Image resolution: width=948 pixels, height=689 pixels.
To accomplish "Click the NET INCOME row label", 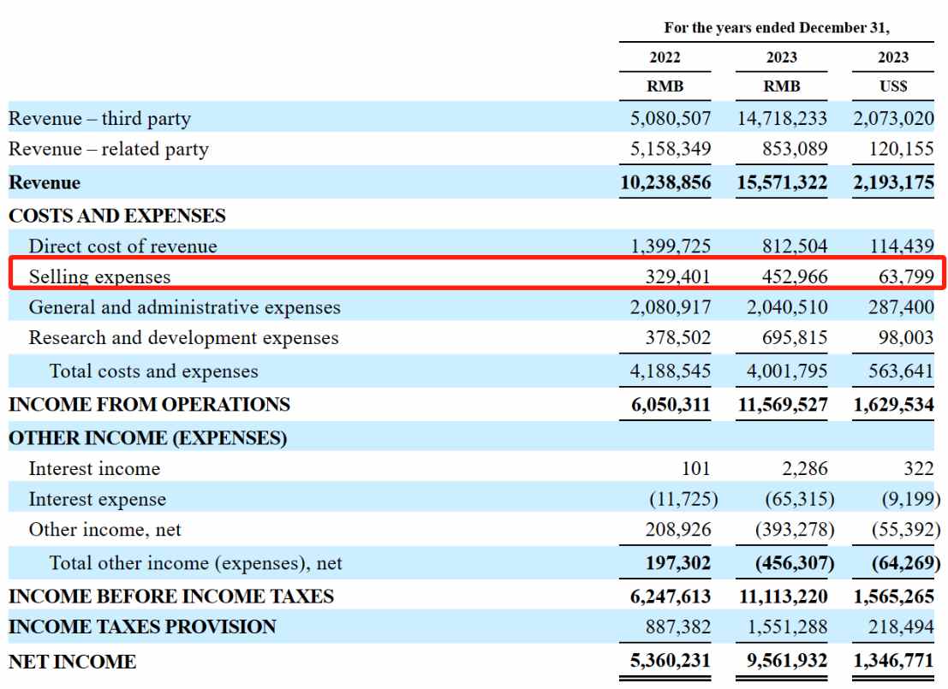I will (72, 662).
